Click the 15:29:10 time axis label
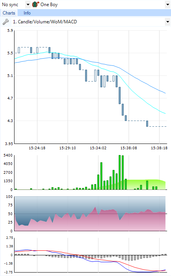The width and height of the screenshot is (171, 276). click(x=68, y=148)
